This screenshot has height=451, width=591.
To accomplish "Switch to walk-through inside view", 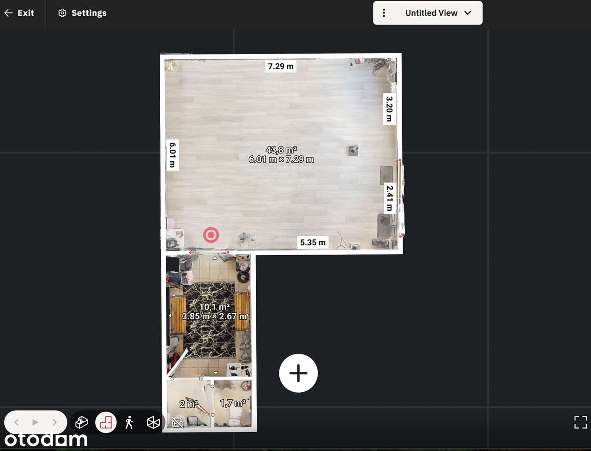I will (x=129, y=422).
